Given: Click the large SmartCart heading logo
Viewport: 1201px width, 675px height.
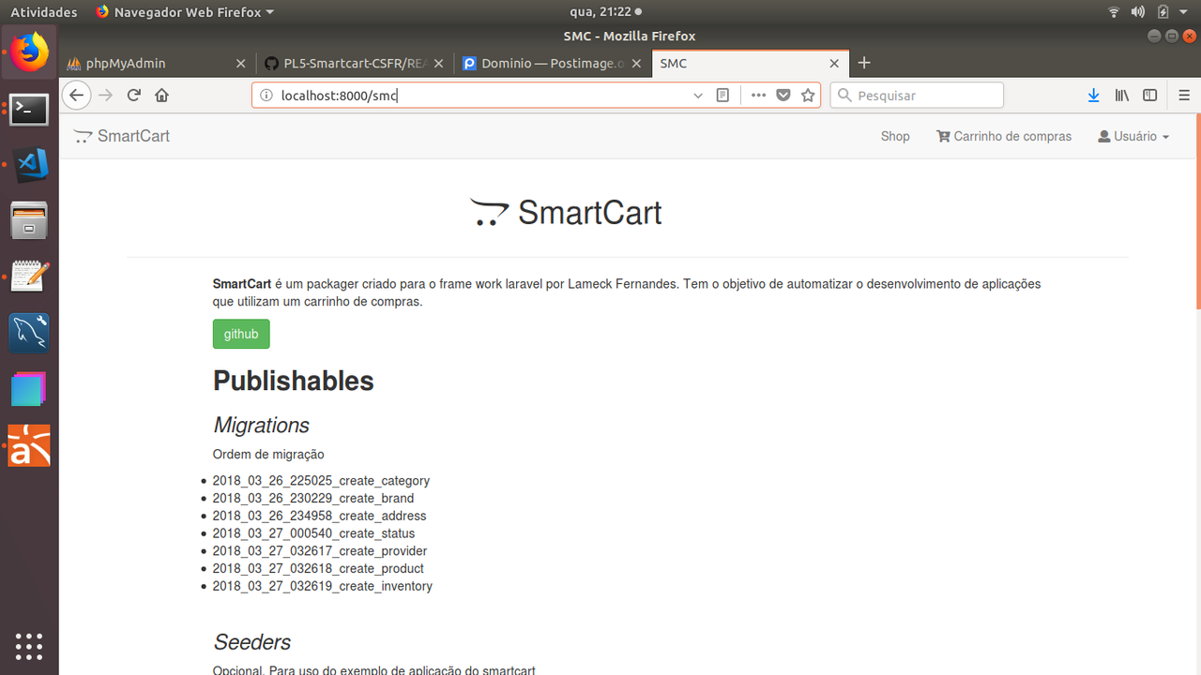Looking at the screenshot, I should [566, 213].
